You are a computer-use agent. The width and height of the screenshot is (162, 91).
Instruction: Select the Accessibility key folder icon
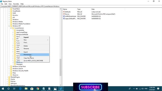[x=15, y=30]
